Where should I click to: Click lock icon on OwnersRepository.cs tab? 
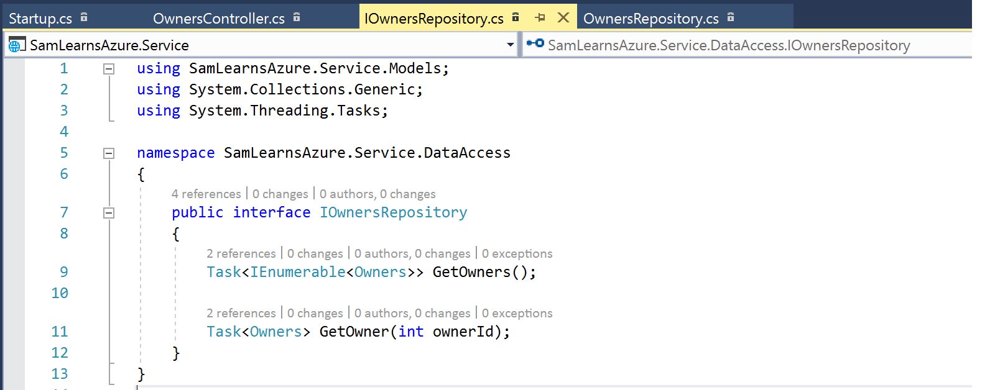tap(731, 18)
